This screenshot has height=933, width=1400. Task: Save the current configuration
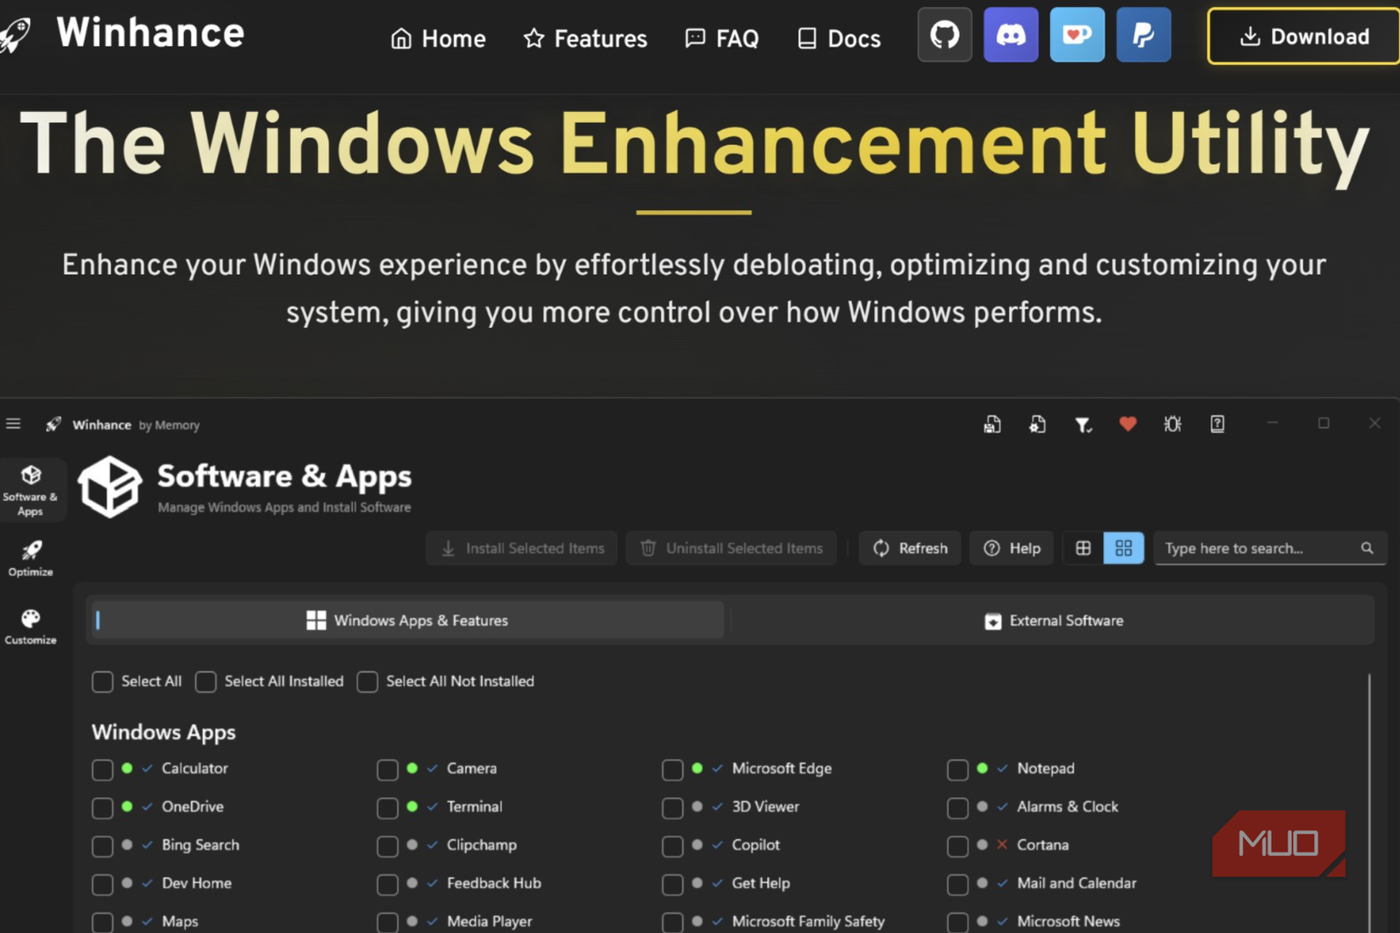tap(991, 424)
